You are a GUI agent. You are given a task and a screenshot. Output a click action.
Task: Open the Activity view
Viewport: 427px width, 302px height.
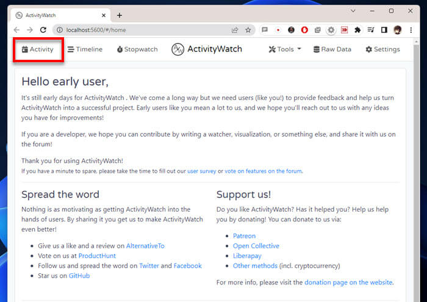pyautogui.click(x=38, y=49)
